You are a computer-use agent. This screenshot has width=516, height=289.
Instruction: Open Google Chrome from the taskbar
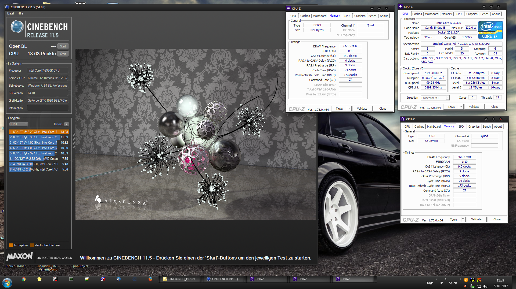tap(24, 279)
